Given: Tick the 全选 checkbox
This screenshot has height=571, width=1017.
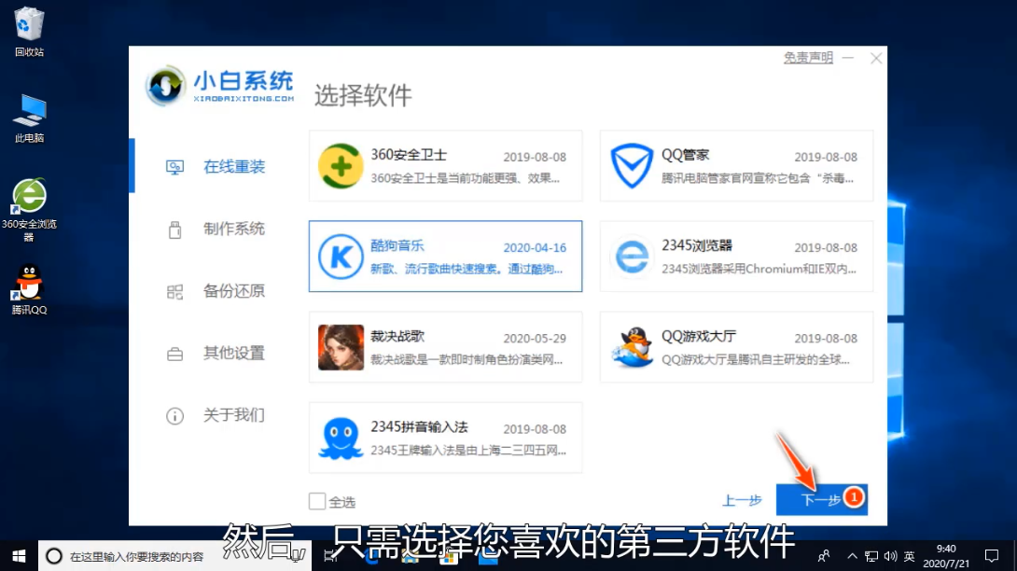Looking at the screenshot, I should click(x=316, y=501).
